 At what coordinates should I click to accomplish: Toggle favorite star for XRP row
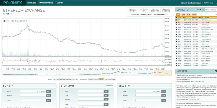176,25
